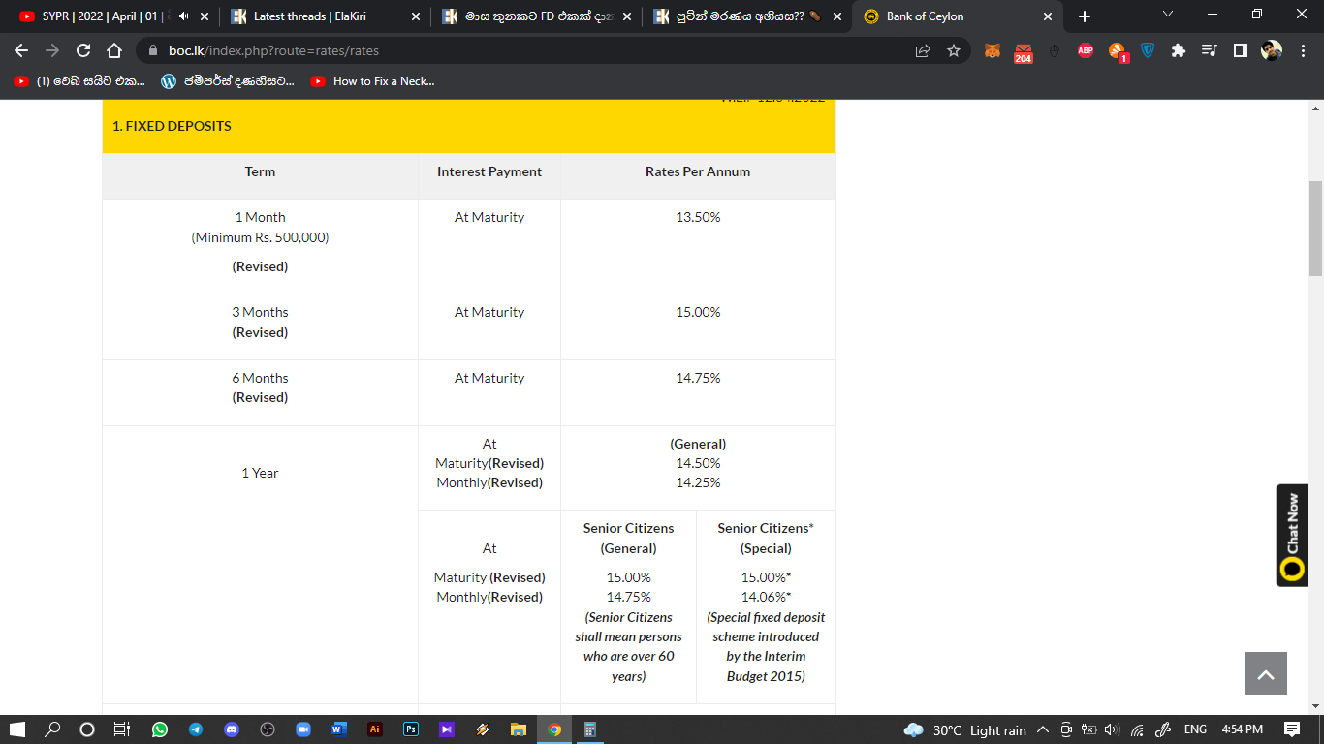Click the '(Minimum Rs. 500,000)' text

click(260, 237)
